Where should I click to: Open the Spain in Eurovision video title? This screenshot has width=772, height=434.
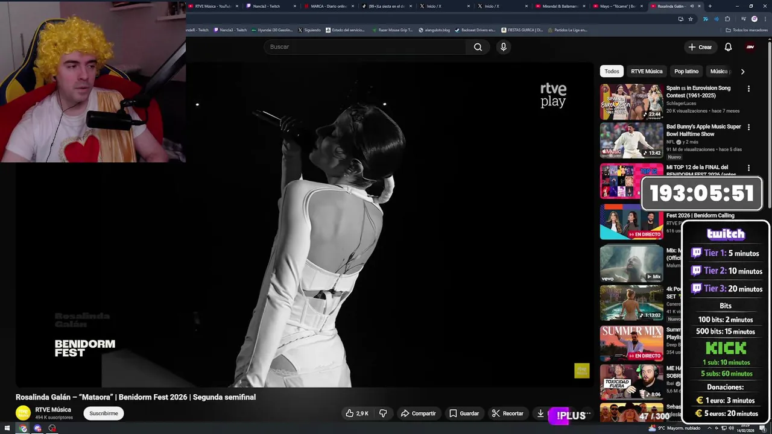click(x=698, y=92)
